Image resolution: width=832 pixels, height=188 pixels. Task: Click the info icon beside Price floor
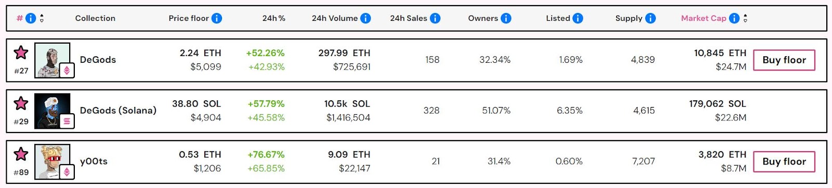[x=217, y=18]
